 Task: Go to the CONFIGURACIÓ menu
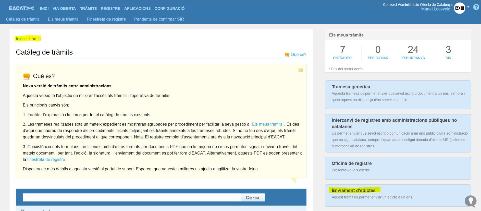[169, 8]
